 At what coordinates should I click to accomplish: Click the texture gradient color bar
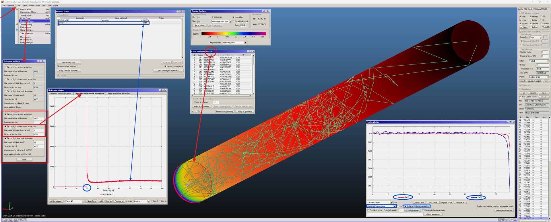(234, 34)
